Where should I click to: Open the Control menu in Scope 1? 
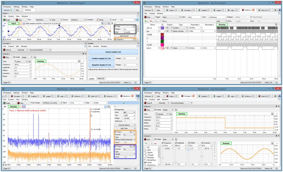pyautogui.click(x=11, y=16)
